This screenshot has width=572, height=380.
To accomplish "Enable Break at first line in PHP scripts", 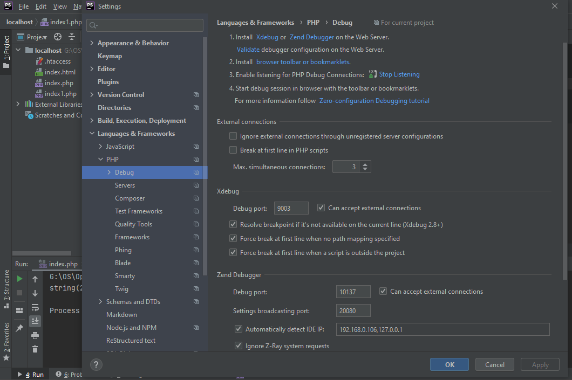I will click(233, 150).
